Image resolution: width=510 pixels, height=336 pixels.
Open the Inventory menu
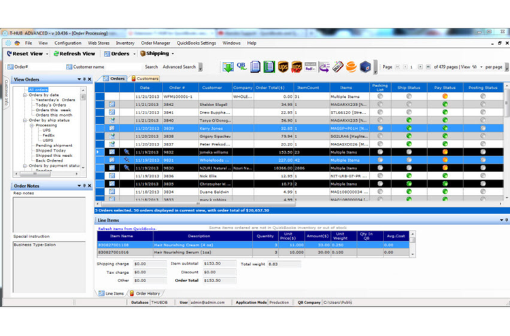click(x=125, y=43)
